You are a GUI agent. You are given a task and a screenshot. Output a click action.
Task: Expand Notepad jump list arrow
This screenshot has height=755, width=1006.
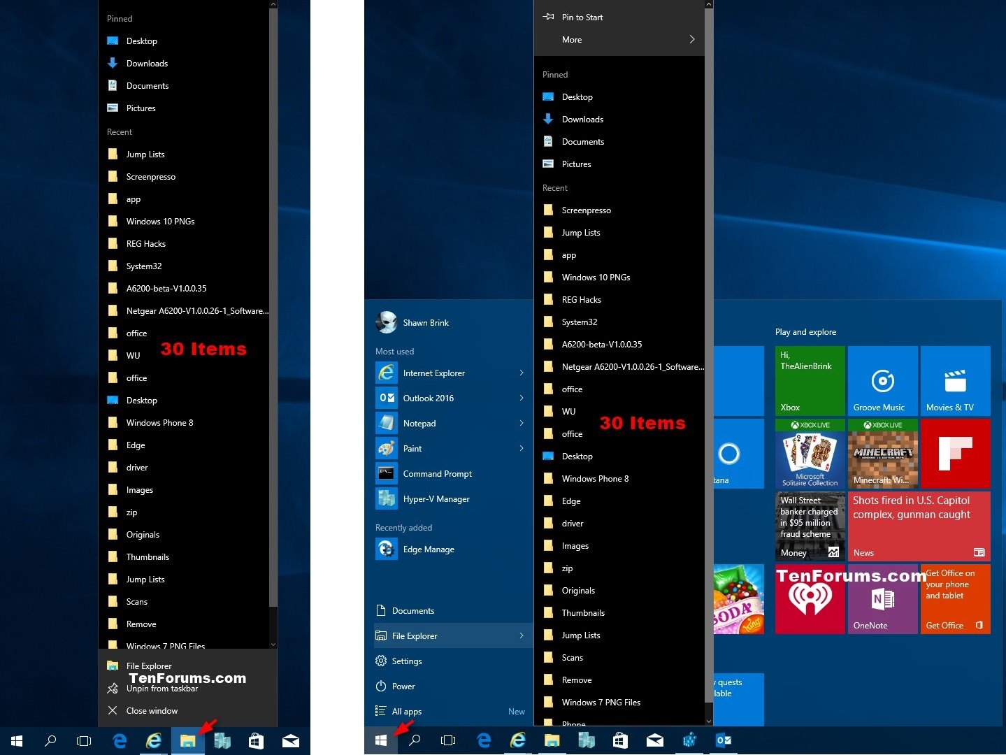click(x=522, y=424)
